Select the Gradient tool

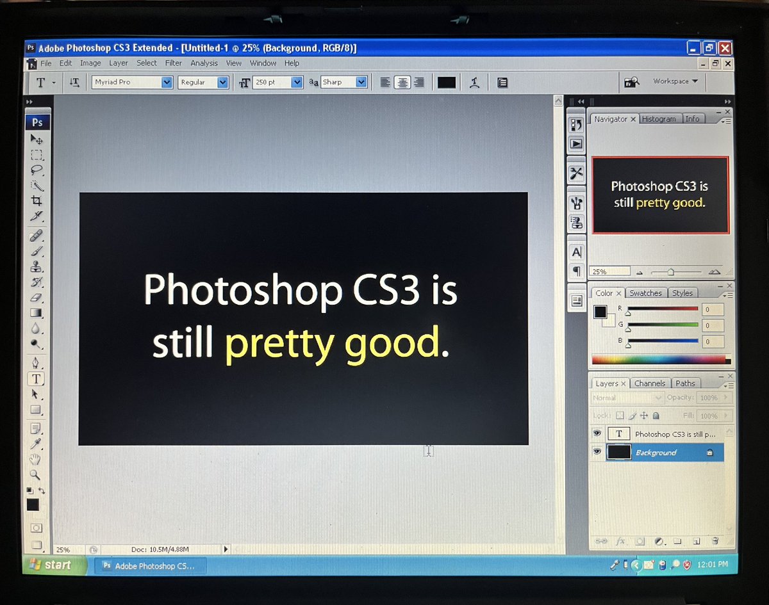pyautogui.click(x=37, y=312)
